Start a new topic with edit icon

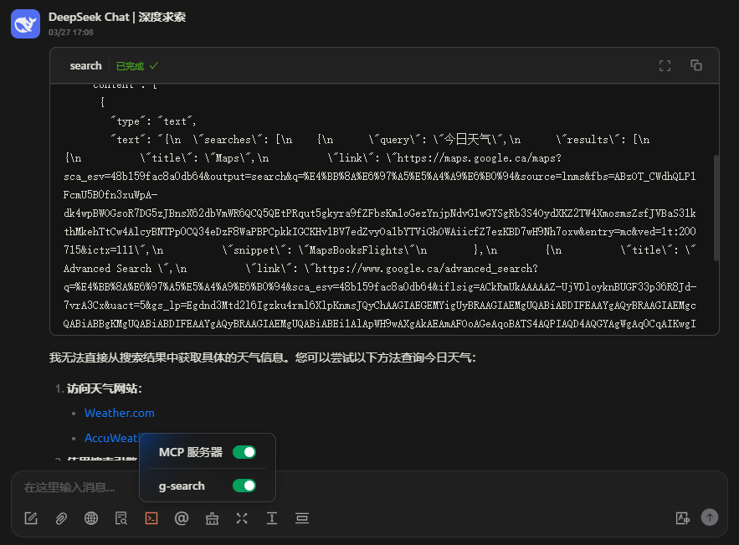(31, 518)
